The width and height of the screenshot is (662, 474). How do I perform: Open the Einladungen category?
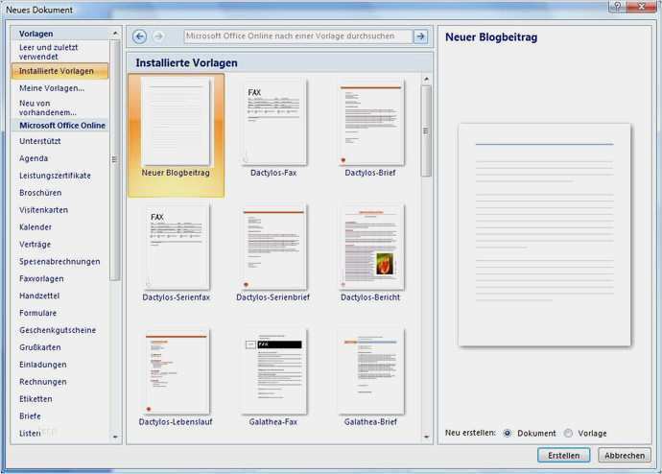point(42,365)
